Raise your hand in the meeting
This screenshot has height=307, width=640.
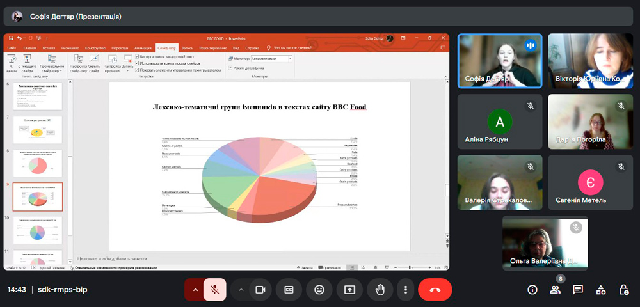pos(380,290)
